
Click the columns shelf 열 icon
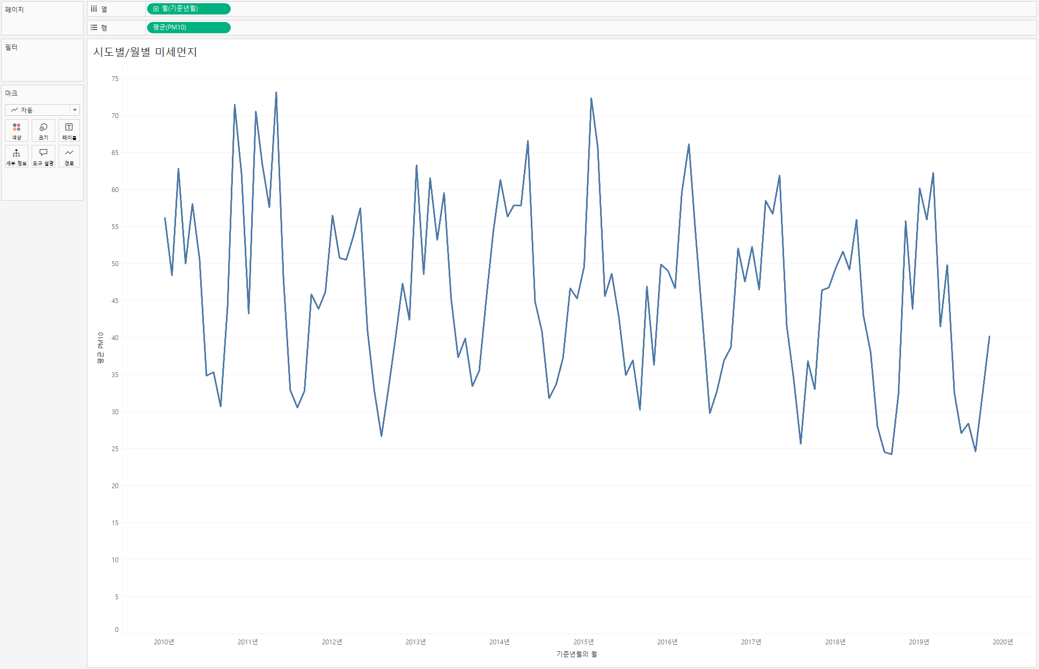pos(94,9)
